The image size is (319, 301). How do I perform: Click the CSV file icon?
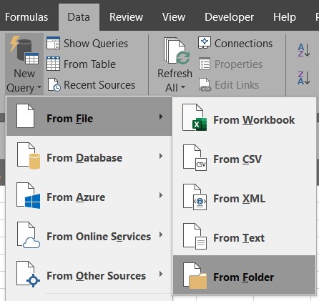click(195, 157)
